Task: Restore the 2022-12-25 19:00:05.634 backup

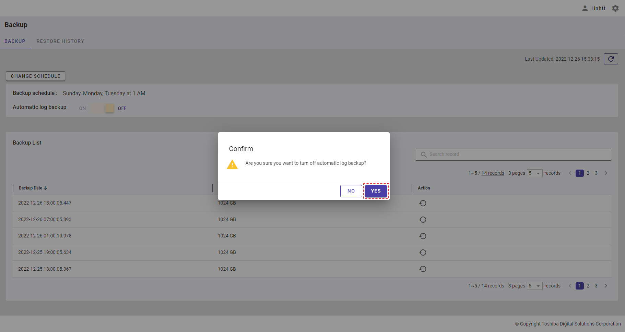Action: [423, 253]
